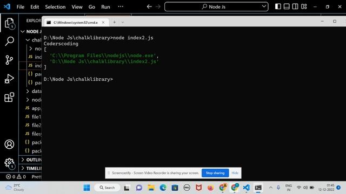Viewport: 346px width, 194px height.
Task: Open the View menu
Action: pos(77,7)
